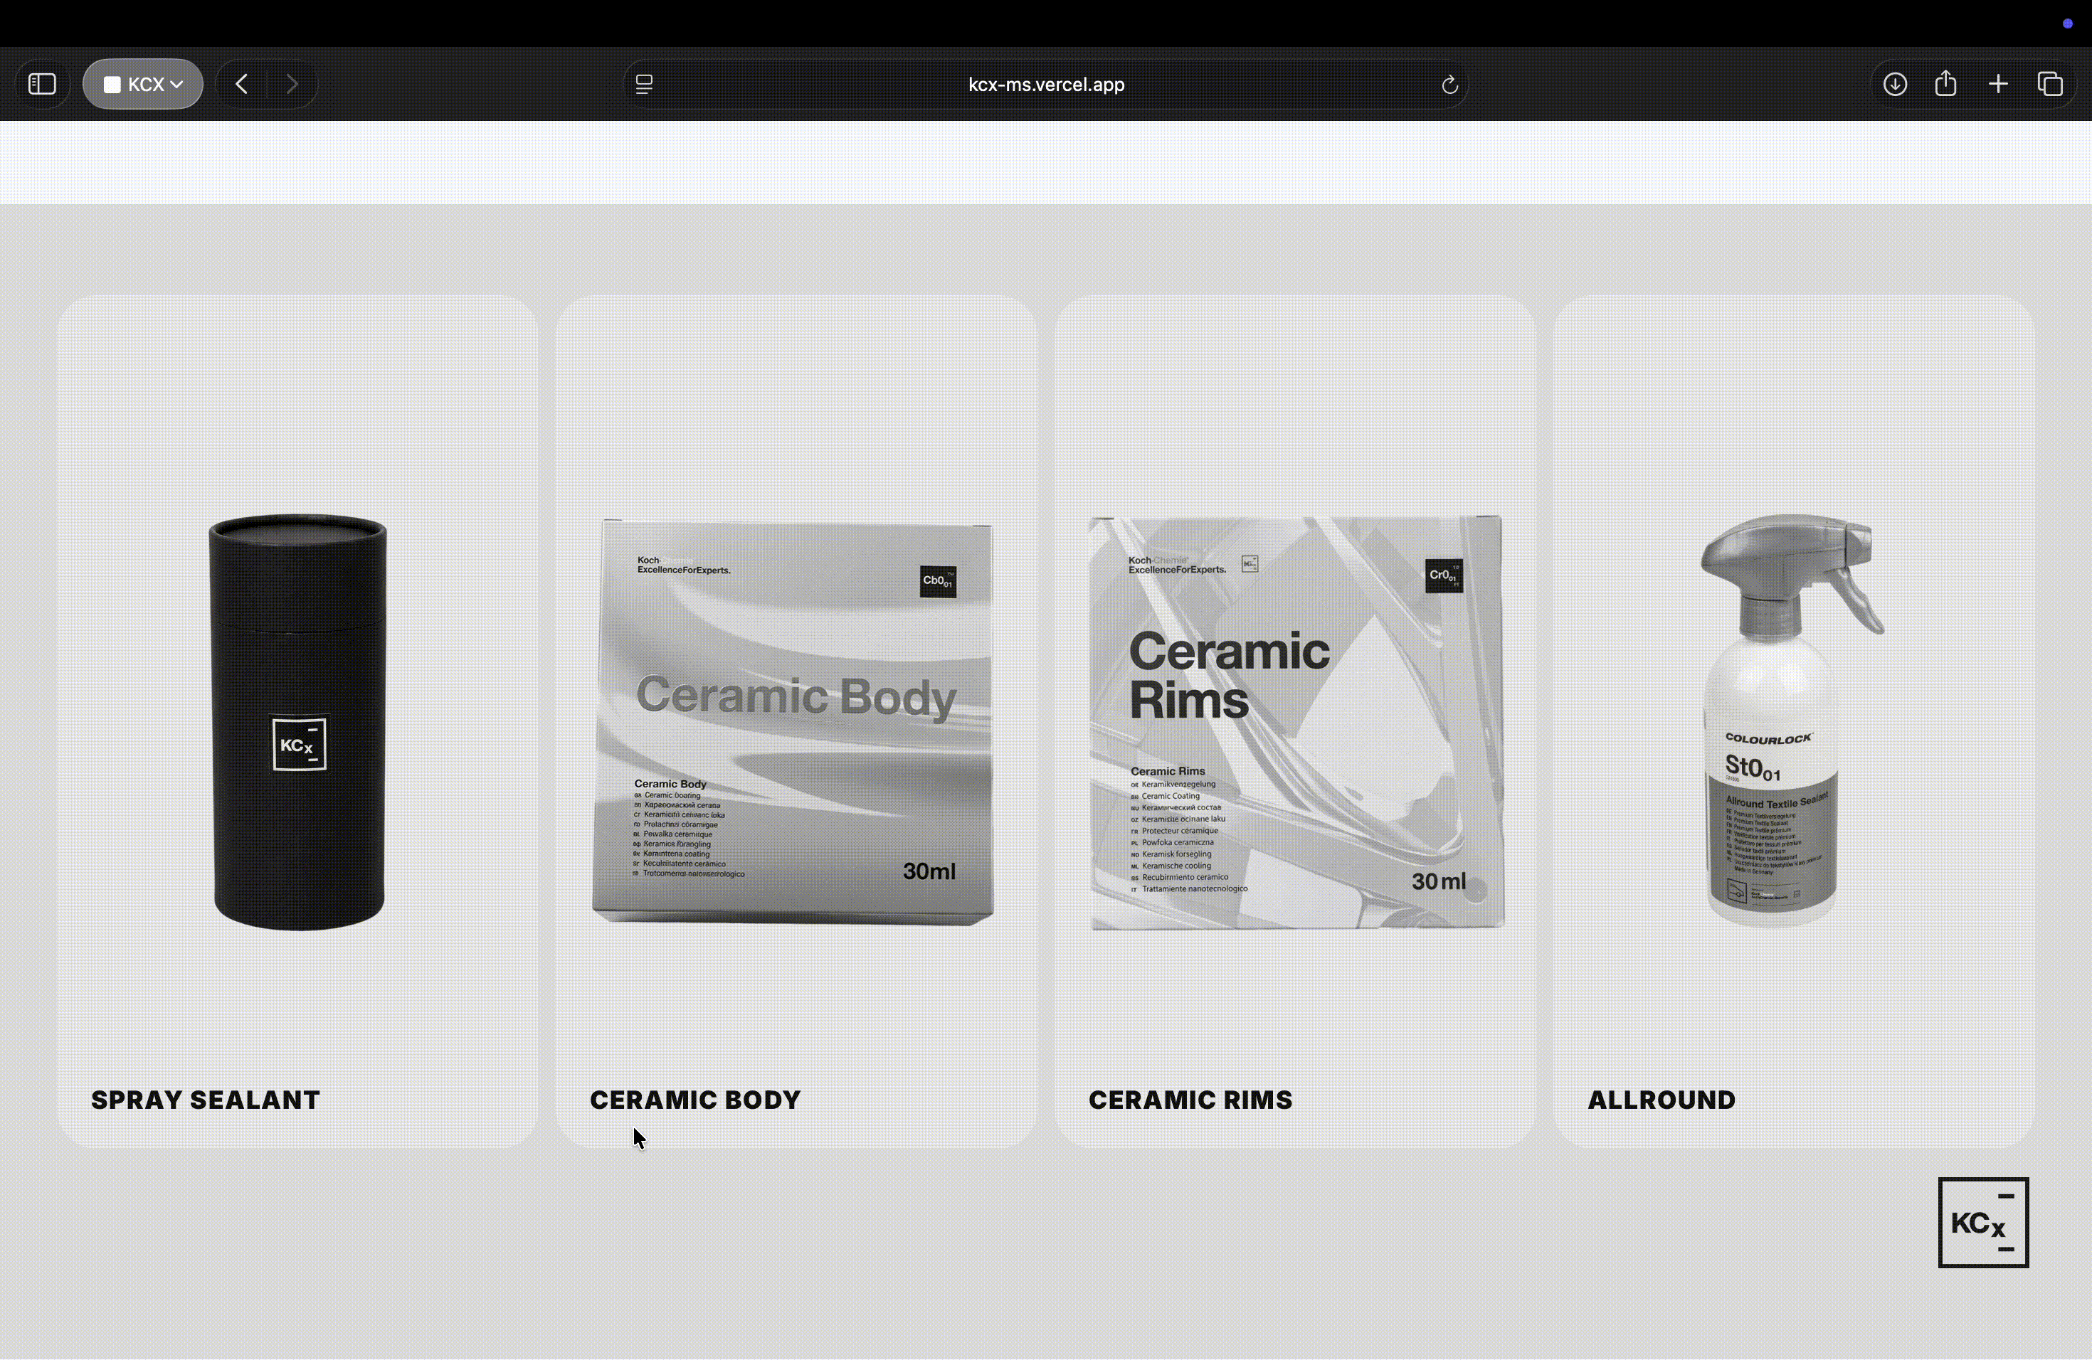Screen dimensions: 2092x1360
Task: Open the Ceramic Body box image
Action: pyautogui.click(x=793, y=722)
